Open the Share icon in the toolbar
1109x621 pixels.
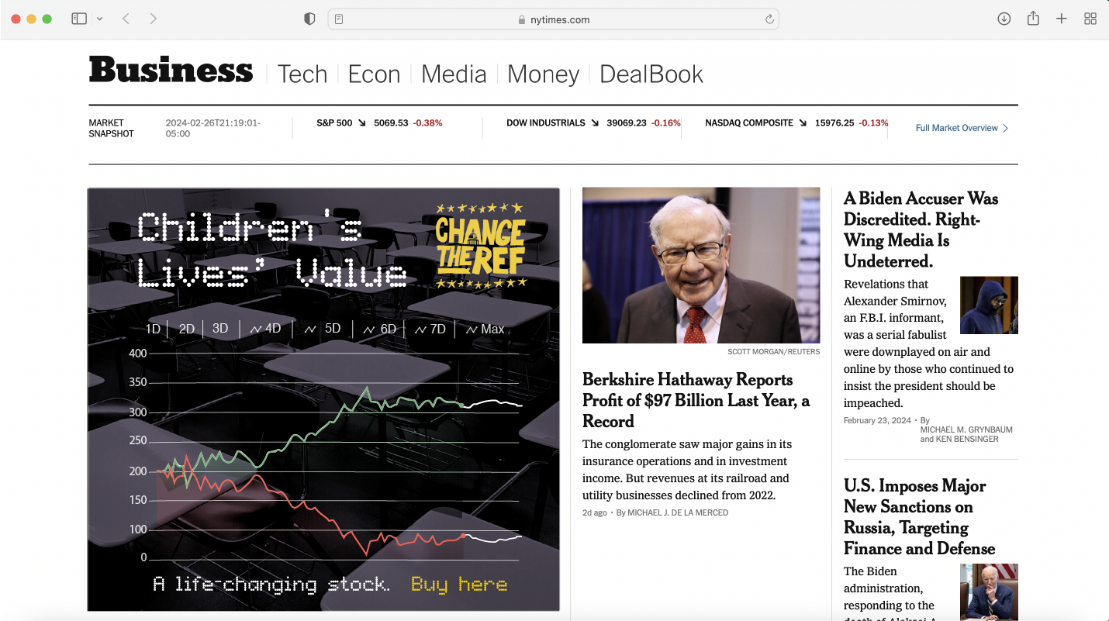click(x=1033, y=19)
